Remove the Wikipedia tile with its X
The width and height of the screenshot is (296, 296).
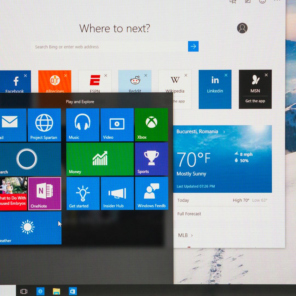click(x=186, y=75)
